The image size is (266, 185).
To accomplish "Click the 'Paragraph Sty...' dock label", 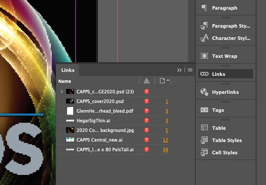I will (x=231, y=26).
